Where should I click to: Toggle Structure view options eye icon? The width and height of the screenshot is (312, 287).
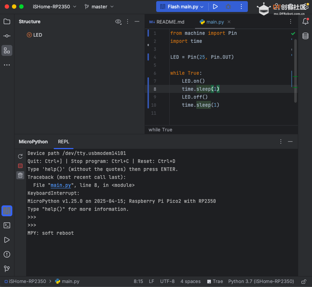pyautogui.click(x=118, y=21)
